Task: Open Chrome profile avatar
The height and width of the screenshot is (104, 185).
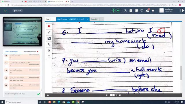Action: [x=180, y=5]
